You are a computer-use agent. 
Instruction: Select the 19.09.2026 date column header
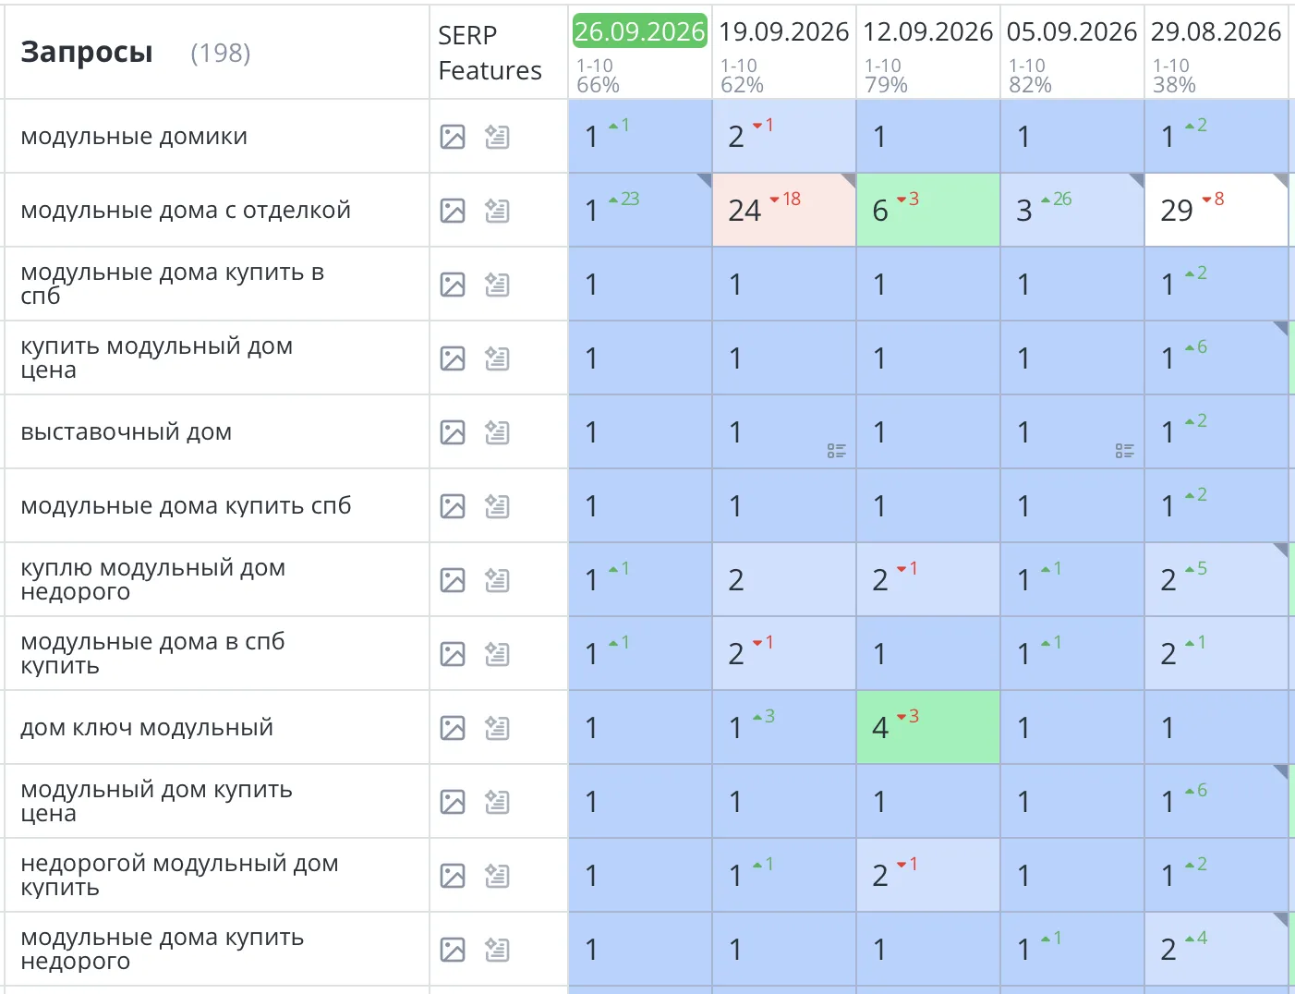783,31
